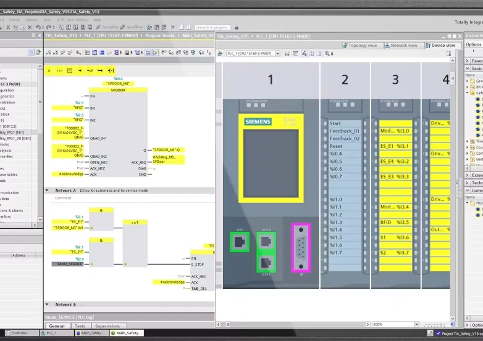Open the 400% zoom level dropdown
This screenshot has width=483, height=341.
pyautogui.click(x=416, y=324)
